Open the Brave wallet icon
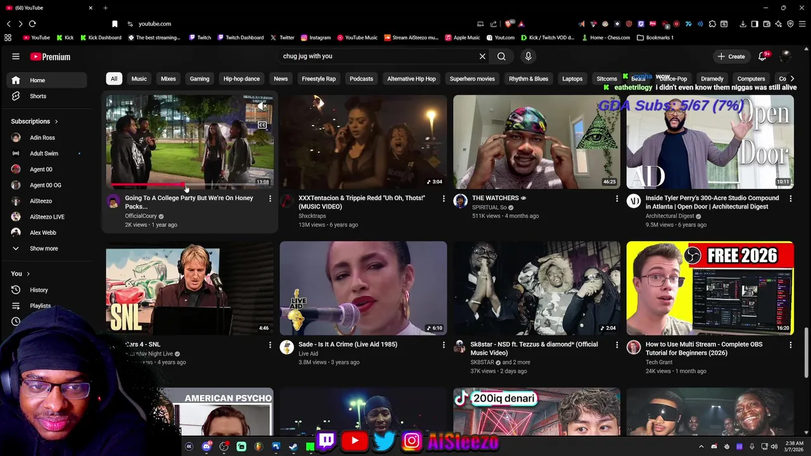811x456 pixels. click(767, 24)
